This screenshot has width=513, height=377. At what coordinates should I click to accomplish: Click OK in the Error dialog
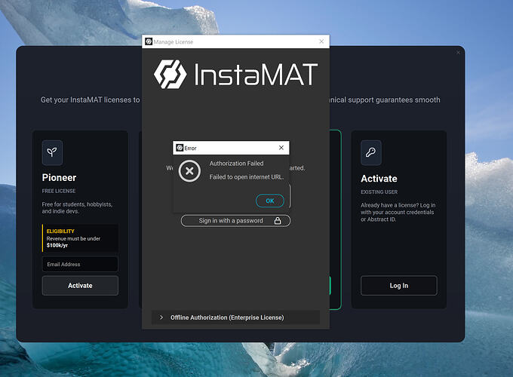(269, 201)
